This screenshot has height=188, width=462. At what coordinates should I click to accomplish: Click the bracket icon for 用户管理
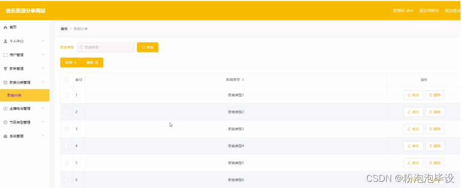coord(5,55)
